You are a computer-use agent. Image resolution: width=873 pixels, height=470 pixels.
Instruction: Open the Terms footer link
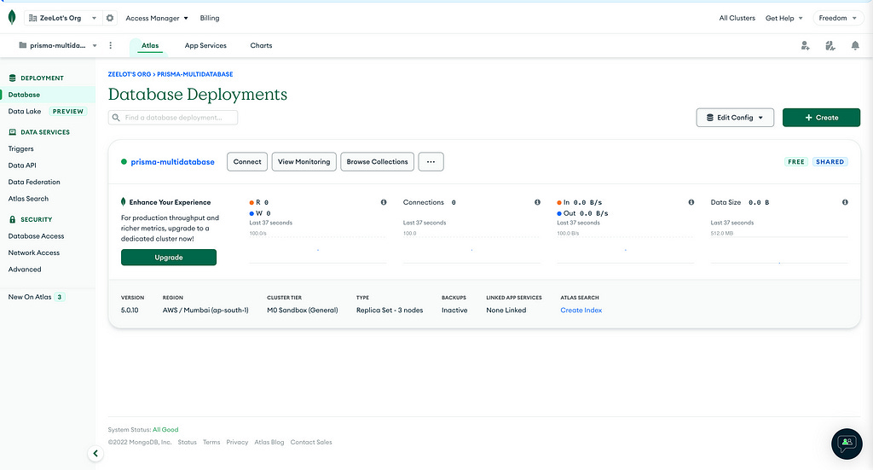click(x=211, y=442)
